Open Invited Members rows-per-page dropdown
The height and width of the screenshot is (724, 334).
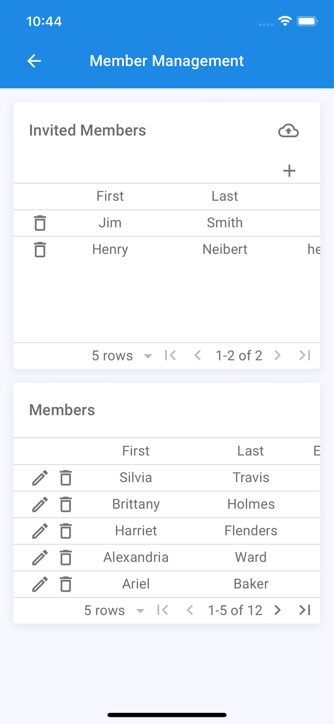(122, 356)
